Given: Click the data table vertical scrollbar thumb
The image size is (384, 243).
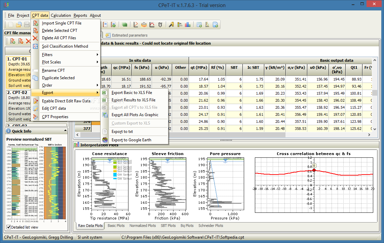Looking at the screenshot, I should [375, 93].
